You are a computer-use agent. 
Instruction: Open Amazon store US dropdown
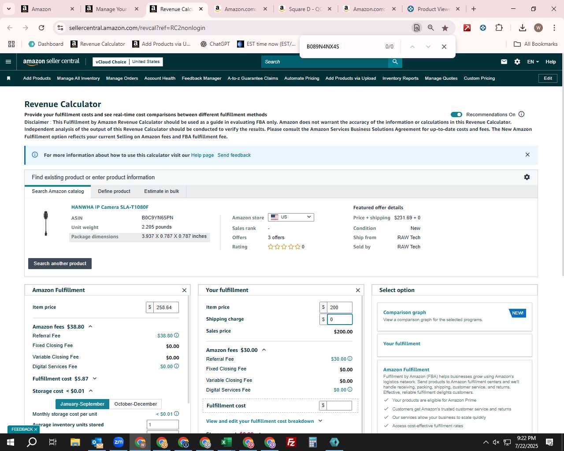point(291,217)
